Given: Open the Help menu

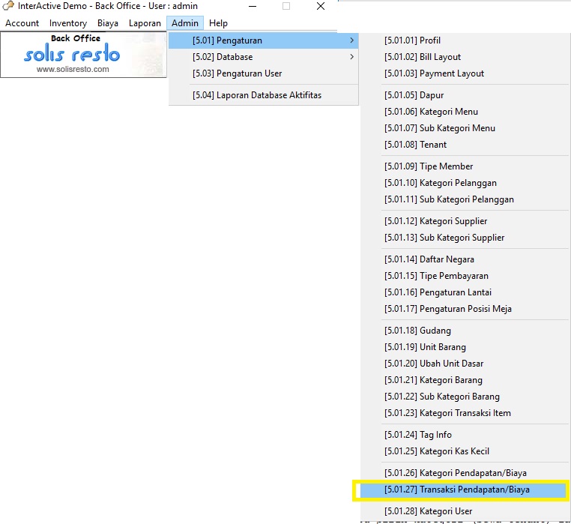Looking at the screenshot, I should [218, 23].
